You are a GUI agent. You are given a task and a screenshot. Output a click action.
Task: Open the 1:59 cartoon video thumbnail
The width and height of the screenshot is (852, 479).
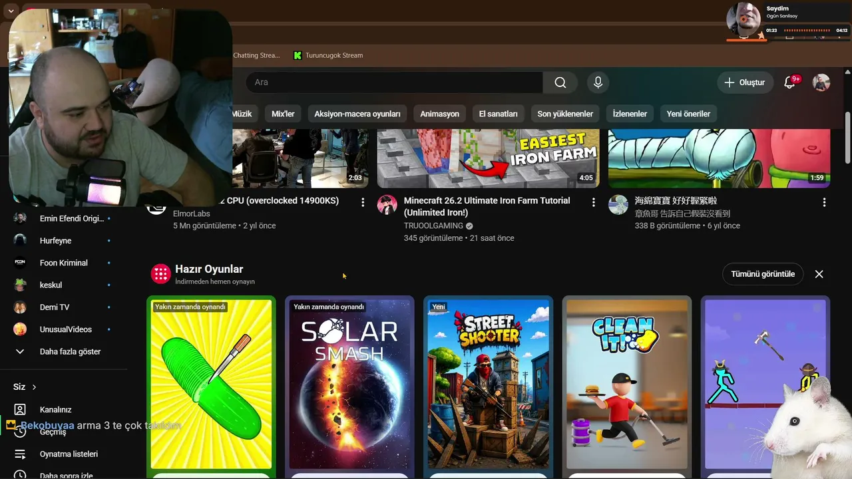point(719,158)
